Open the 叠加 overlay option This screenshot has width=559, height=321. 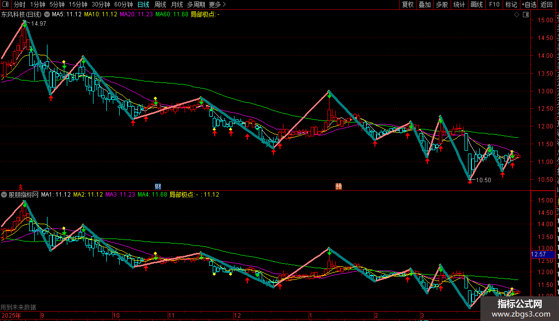pyautogui.click(x=424, y=4)
